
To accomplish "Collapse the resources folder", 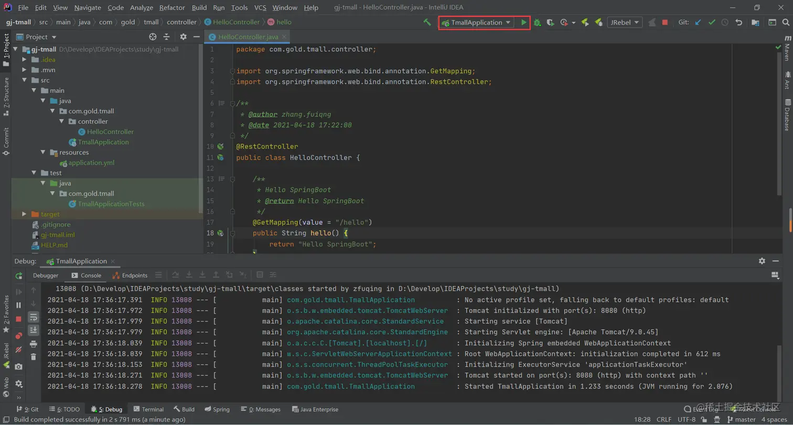I will (43, 152).
